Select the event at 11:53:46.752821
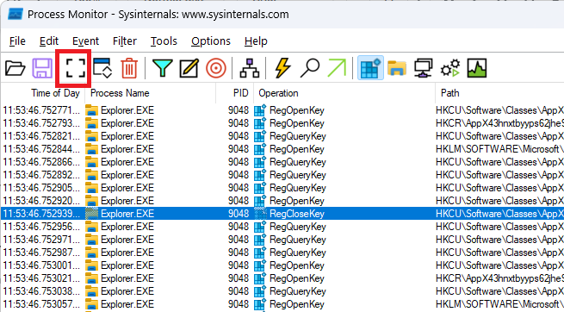 (x=282, y=136)
